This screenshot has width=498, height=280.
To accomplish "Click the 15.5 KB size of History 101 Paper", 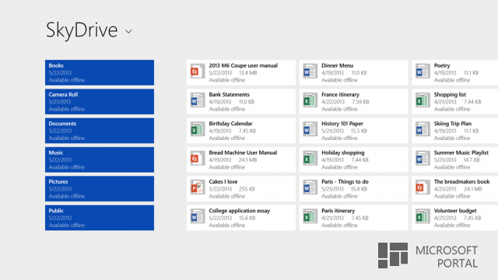I will click(x=359, y=131).
